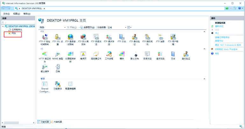This screenshot has height=129, width=245.
Task: Collapse the 管理 group section
Action: click(204, 79)
